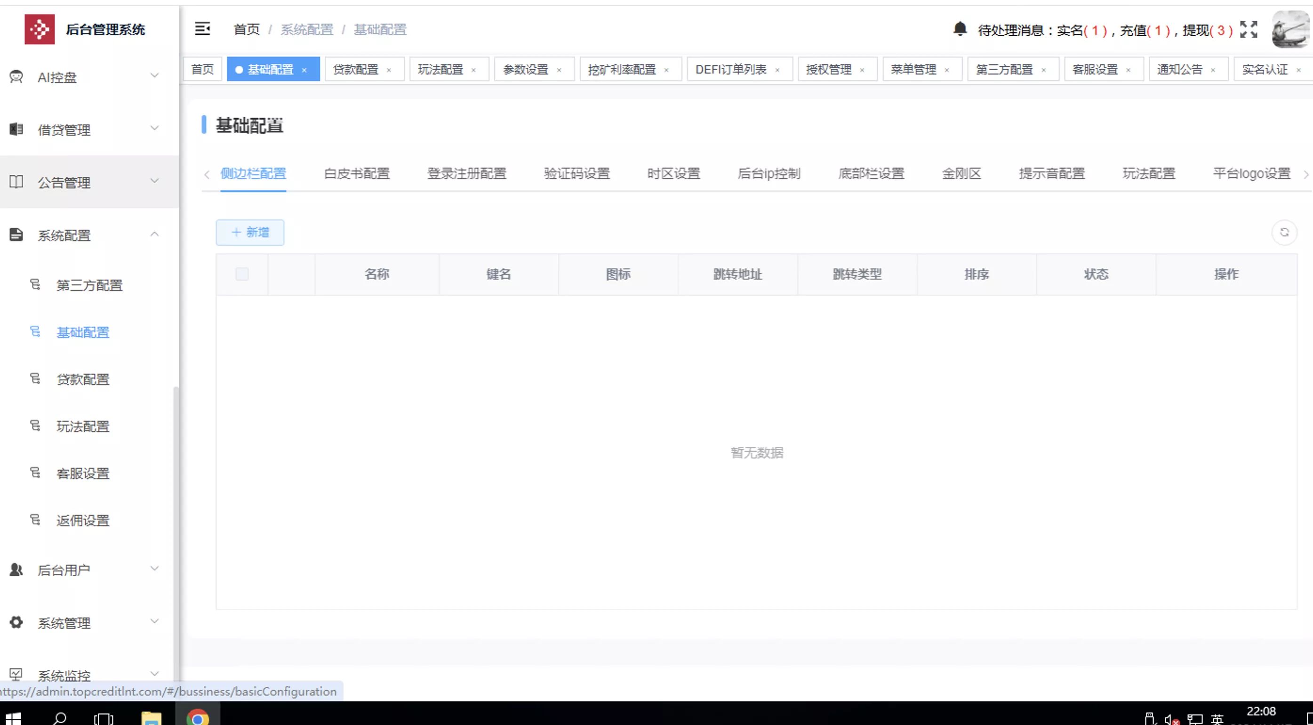Image resolution: width=1313 pixels, height=725 pixels.
Task: Click the sidebar vertical scrollbar
Action: click(x=176, y=534)
